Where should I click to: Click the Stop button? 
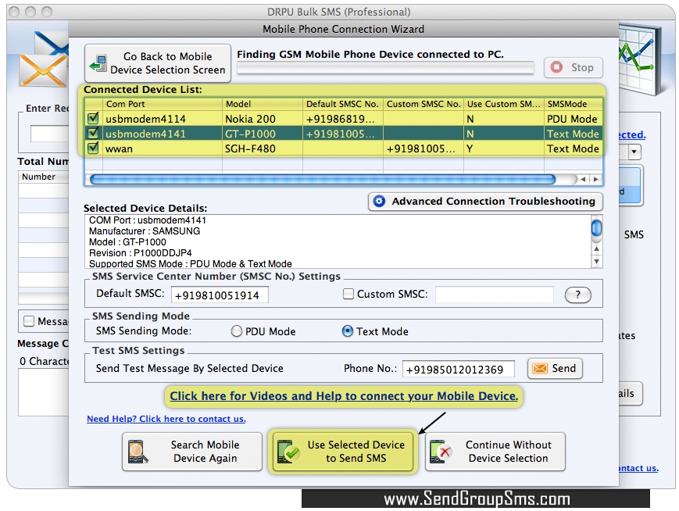tap(574, 67)
